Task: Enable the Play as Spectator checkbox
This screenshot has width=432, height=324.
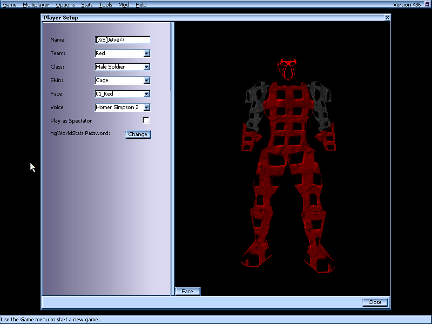Action: 146,120
